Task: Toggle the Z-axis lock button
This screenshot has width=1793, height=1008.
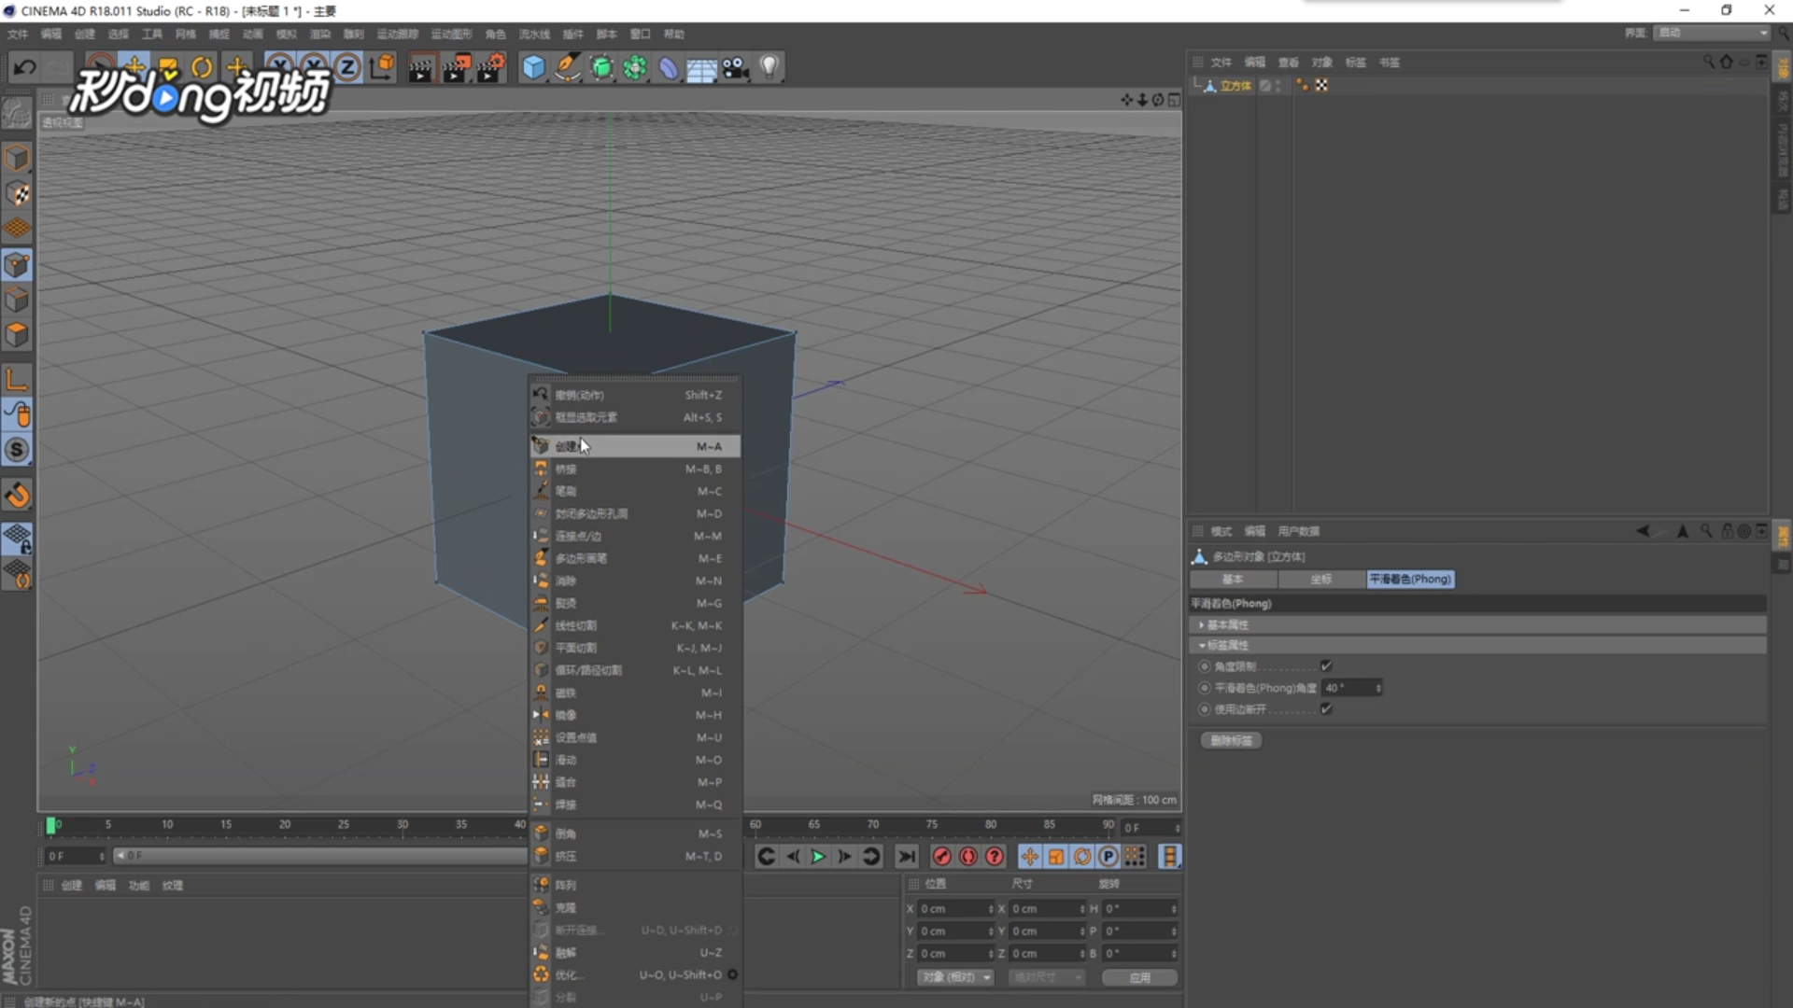Action: click(347, 67)
